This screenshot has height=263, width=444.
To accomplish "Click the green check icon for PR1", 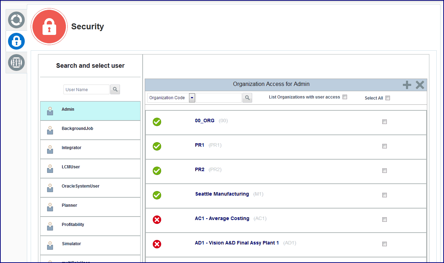I will [x=157, y=146].
